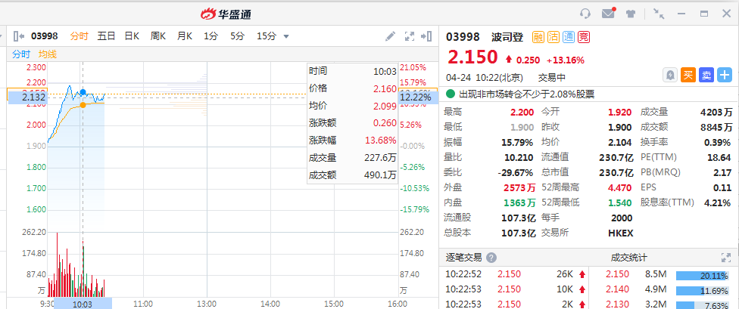Collapse the right quote panel icon
This screenshot has width=739, height=309.
426,36
